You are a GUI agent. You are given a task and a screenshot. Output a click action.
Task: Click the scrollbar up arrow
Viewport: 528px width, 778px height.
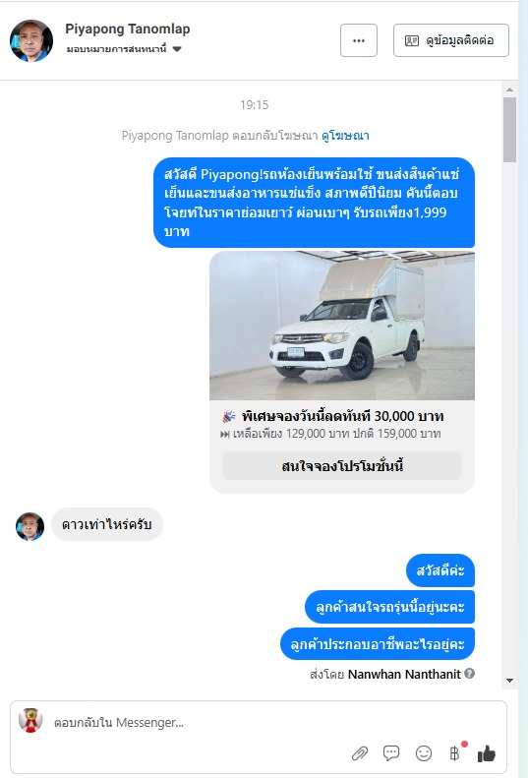[x=509, y=90]
